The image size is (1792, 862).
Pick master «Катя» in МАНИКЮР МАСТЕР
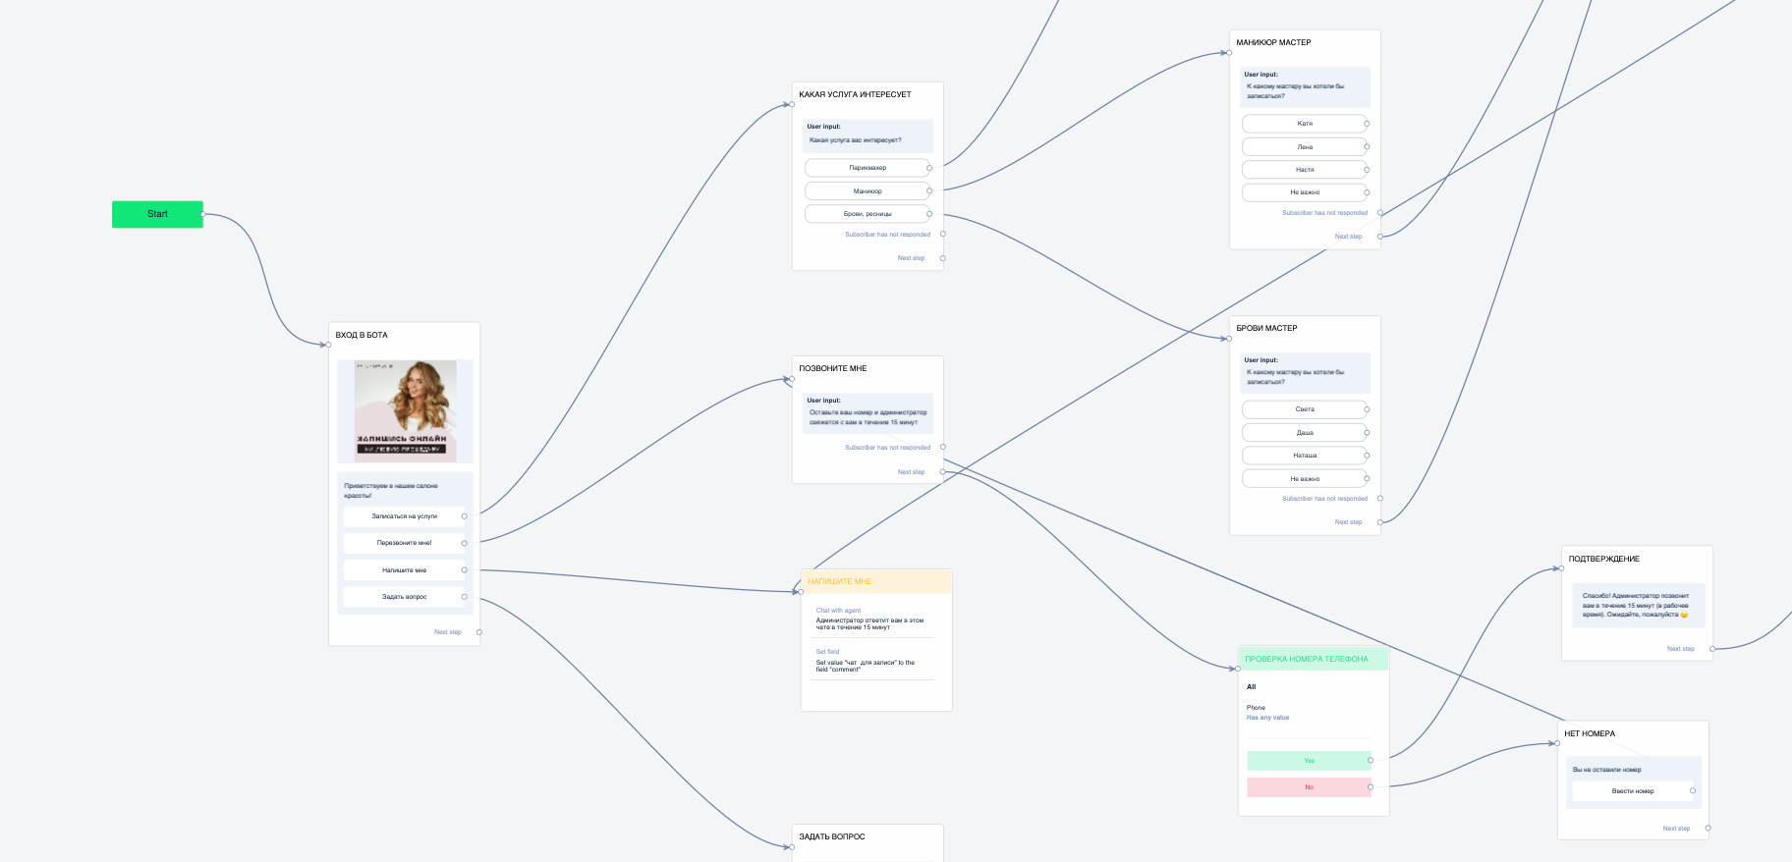[x=1304, y=124]
